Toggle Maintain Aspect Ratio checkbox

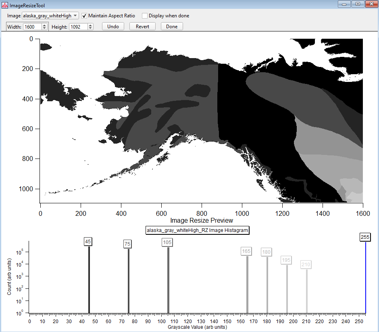[x=84, y=16]
